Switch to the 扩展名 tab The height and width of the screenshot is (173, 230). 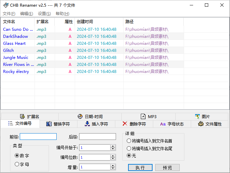30,116
